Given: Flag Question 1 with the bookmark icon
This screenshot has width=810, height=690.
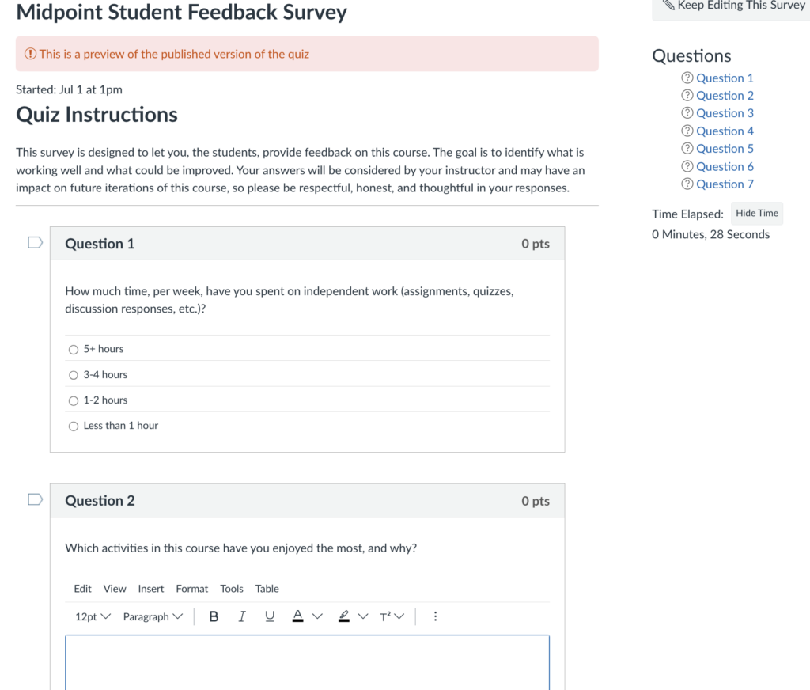Looking at the screenshot, I should (35, 242).
